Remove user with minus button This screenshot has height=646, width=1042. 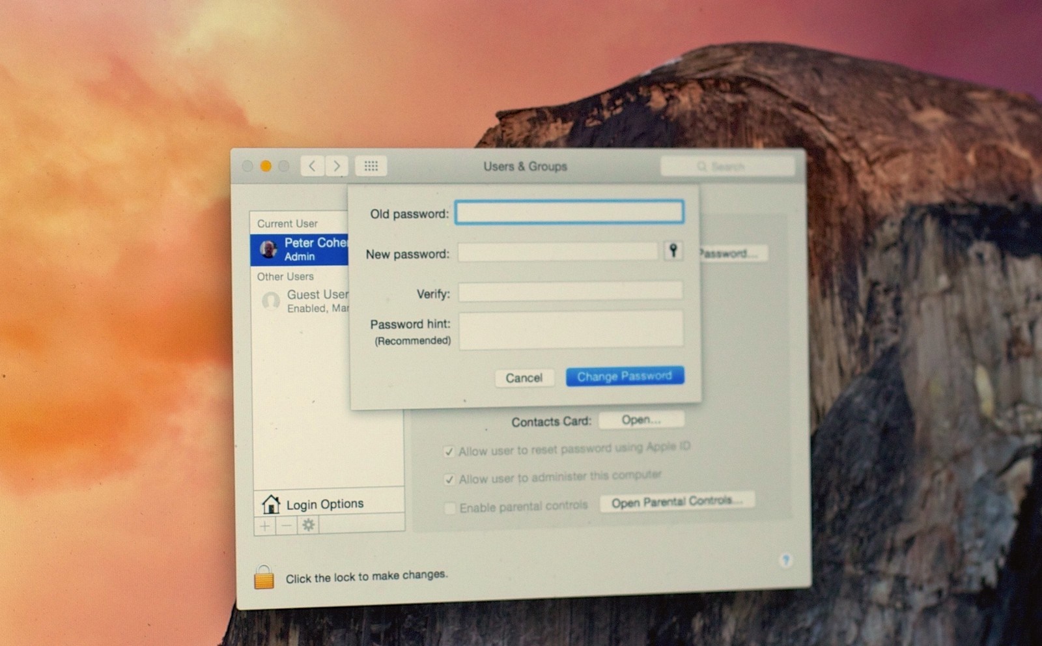pyautogui.click(x=287, y=526)
